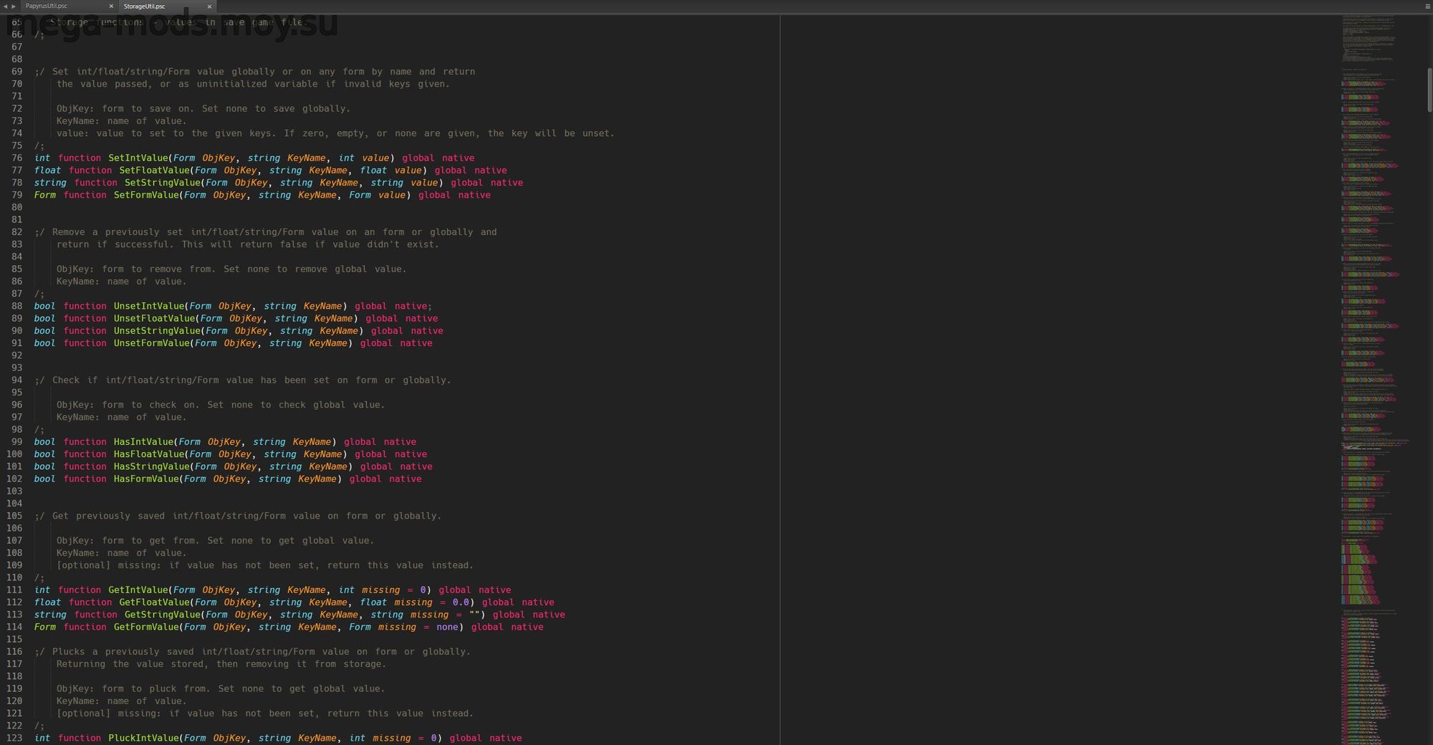Click the UnsetFloatValue function name
The image size is (1433, 745).
[154, 319]
